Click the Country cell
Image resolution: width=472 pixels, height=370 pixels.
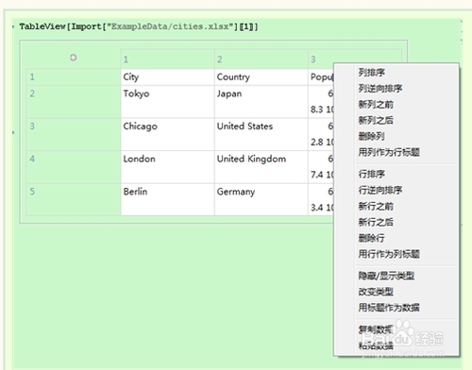click(x=261, y=77)
